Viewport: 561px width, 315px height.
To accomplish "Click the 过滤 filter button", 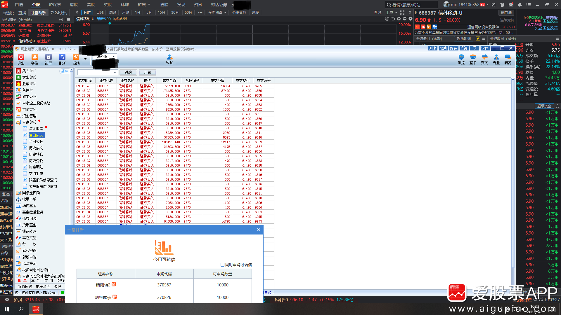I will coord(128,72).
